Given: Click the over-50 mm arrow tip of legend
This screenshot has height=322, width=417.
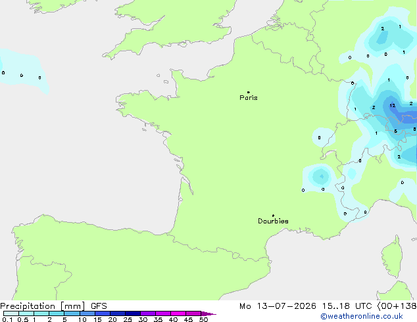Looking at the screenshot, I should tap(208, 314).
